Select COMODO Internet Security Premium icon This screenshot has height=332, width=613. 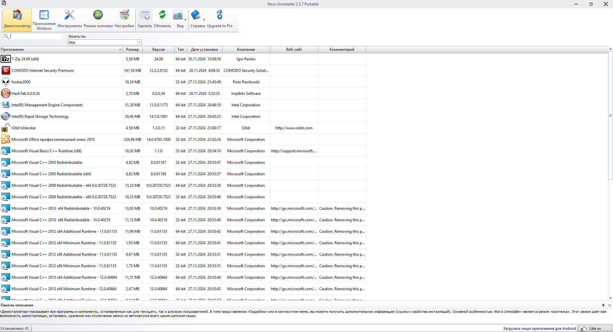[x=6, y=71]
